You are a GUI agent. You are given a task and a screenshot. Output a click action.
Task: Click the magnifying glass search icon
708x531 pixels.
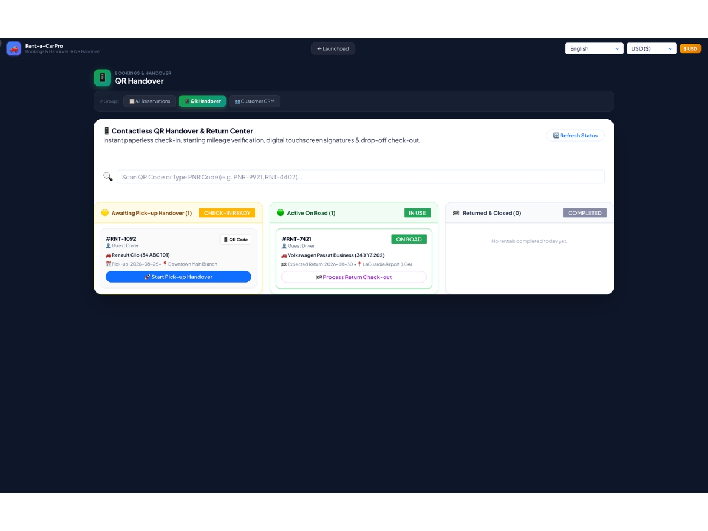[x=108, y=176]
